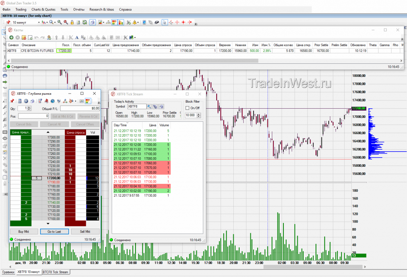Click the pin icon in Глубина рынка toolbar
The height and width of the screenshot is (277, 407).
point(13,101)
